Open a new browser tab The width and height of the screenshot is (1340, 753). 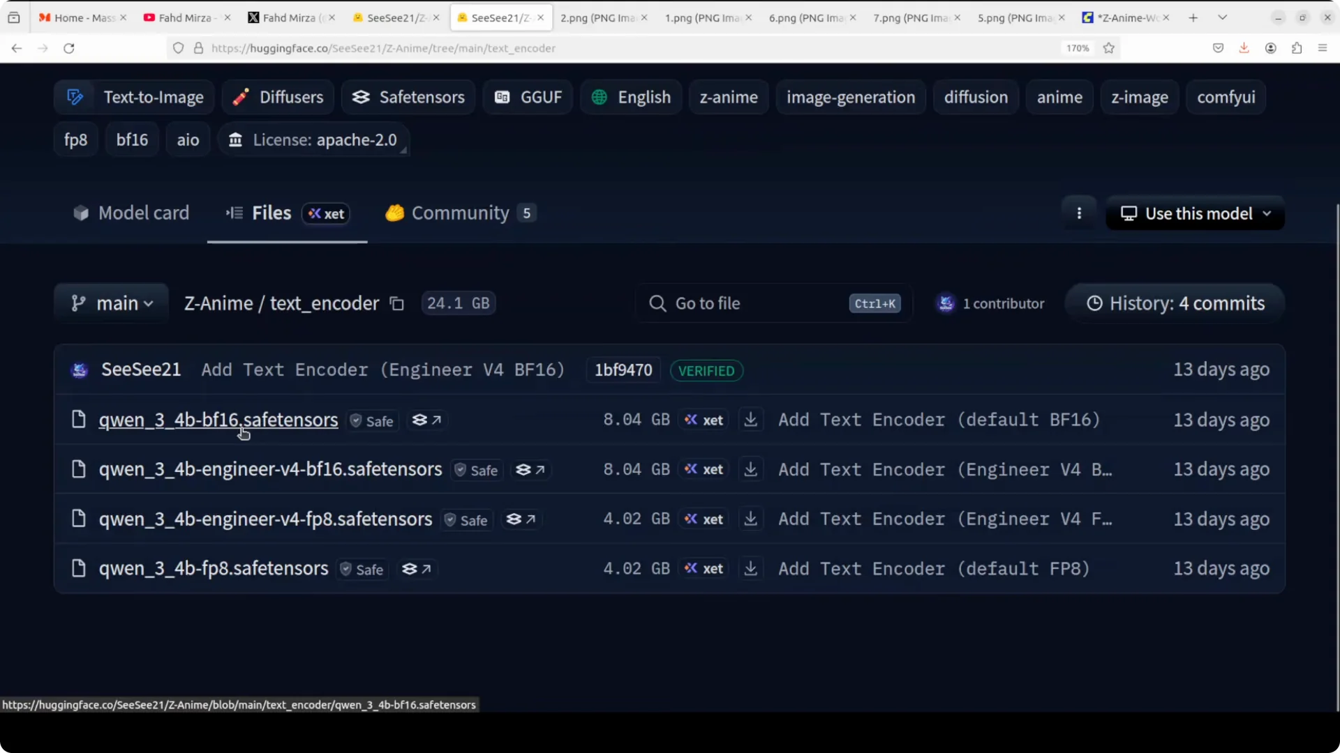pos(1193,17)
